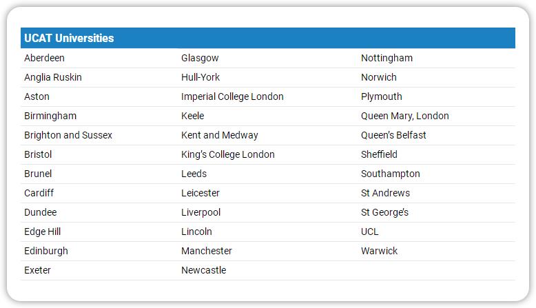Click the Hull-York entry
The image size is (536, 308).
(x=200, y=77)
